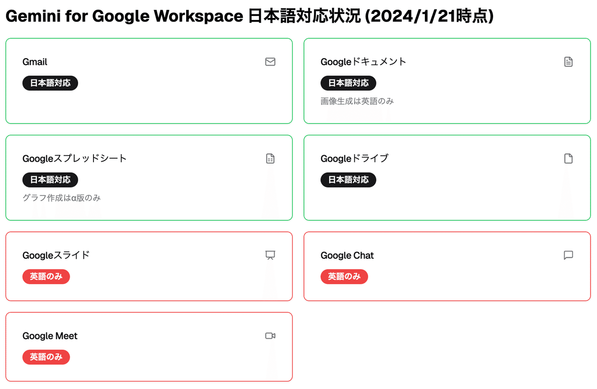
Task: Click the red 英語のみ badge under Googleスライド
Action: 46,277
